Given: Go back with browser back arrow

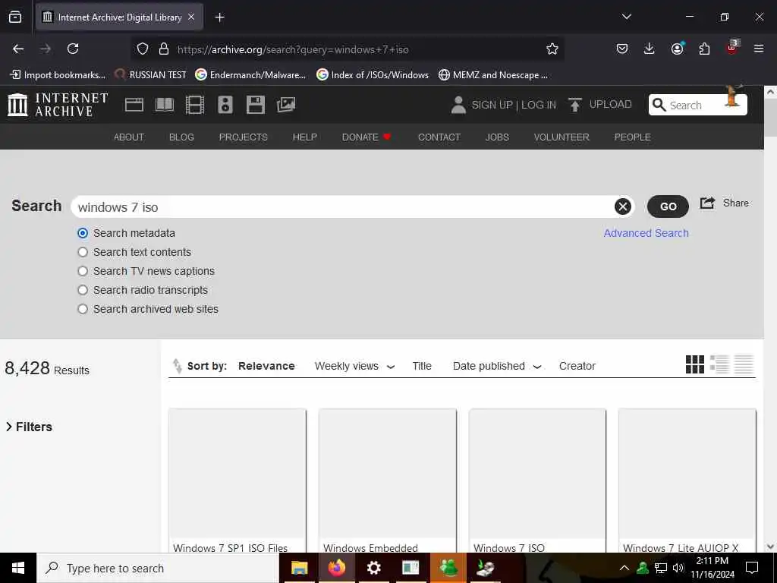Looking at the screenshot, I should coord(18,49).
